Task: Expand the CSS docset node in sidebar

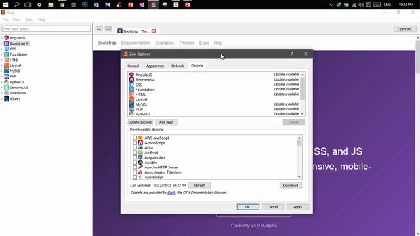Action: point(1,49)
